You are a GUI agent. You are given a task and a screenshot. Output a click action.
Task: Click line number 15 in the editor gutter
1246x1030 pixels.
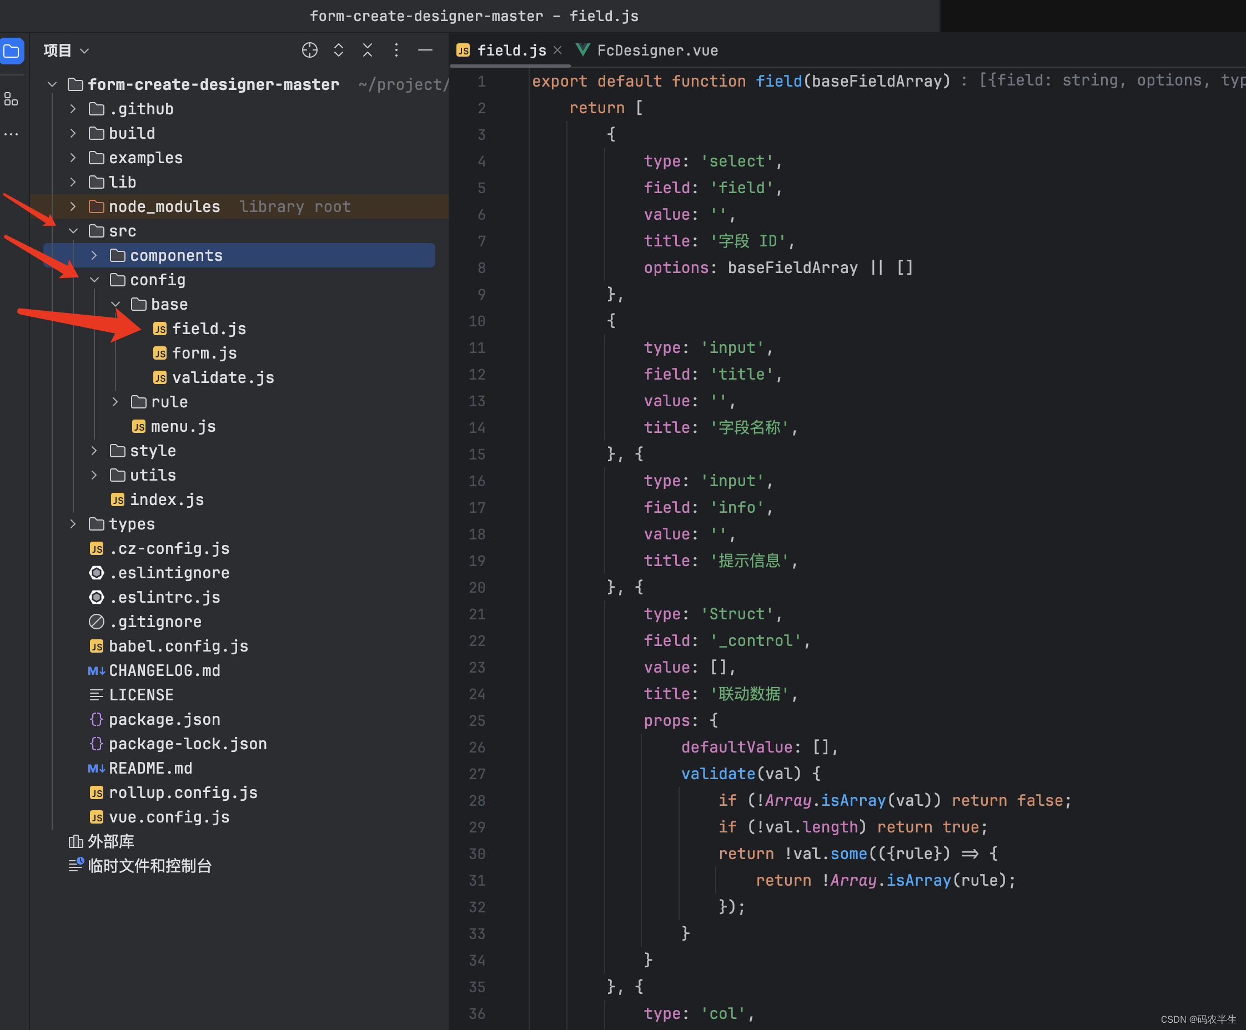(476, 454)
